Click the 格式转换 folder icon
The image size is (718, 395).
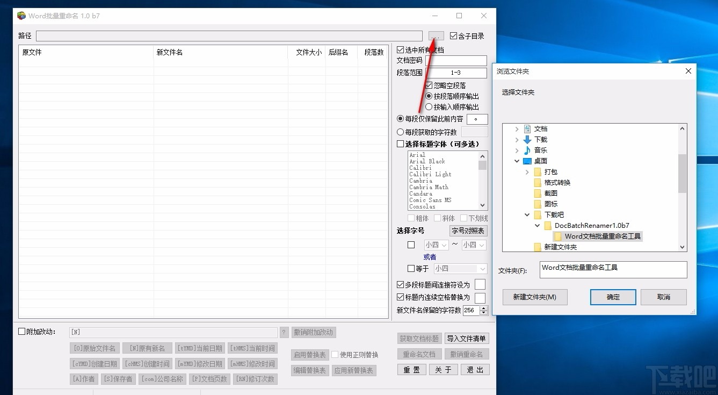click(538, 182)
